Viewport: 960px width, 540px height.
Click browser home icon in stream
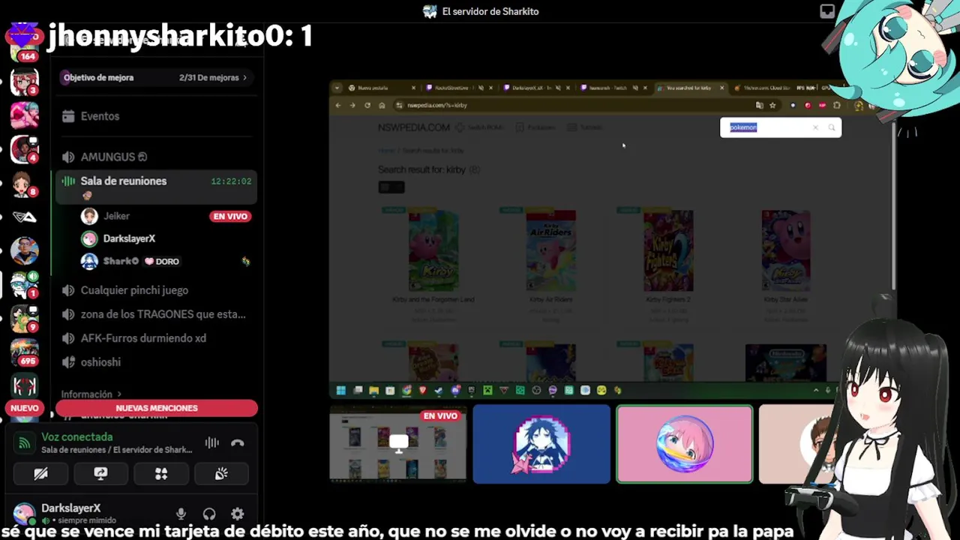[x=382, y=105]
